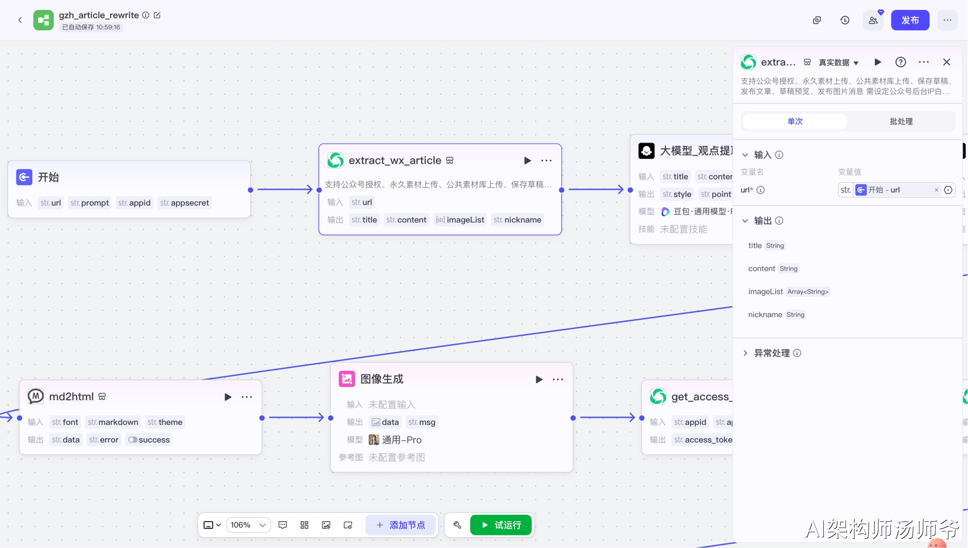The image size is (968, 548).
Task: Open version history clock icon
Action: (845, 20)
